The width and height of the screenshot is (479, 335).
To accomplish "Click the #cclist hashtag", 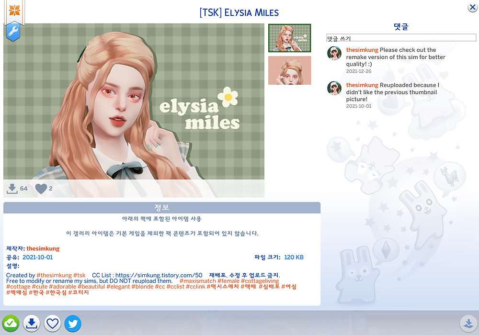I will click(175, 287).
